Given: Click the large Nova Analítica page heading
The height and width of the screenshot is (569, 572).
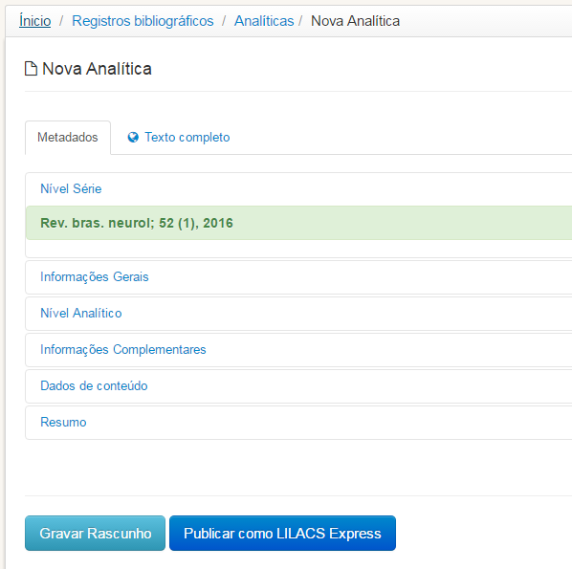Looking at the screenshot, I should click(x=97, y=69).
